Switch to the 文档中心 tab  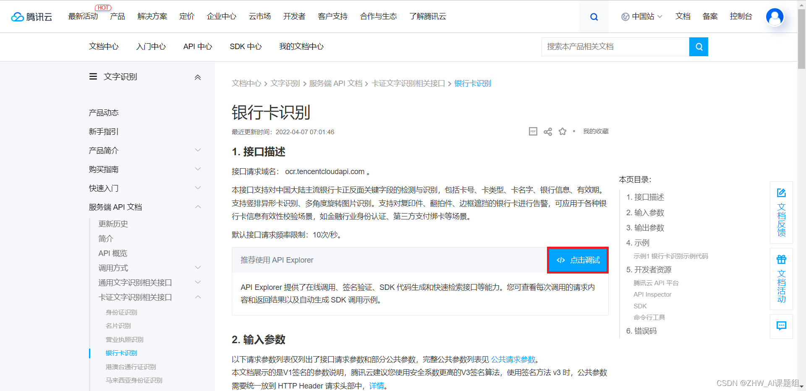point(104,47)
